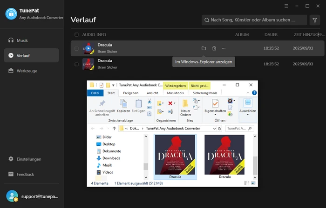
Task: Collapse the Explorer ribbon with the chevron
Action: click(248, 93)
